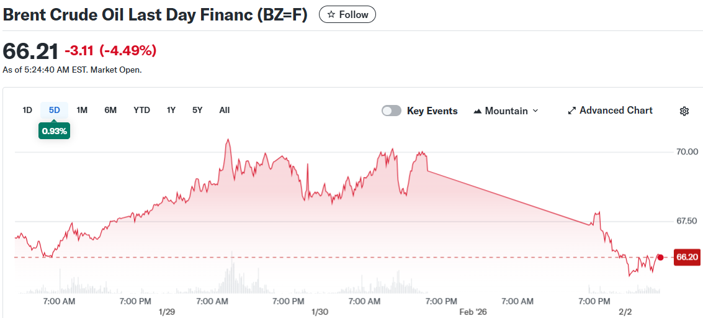Click the star icon in the Follow button

point(331,14)
